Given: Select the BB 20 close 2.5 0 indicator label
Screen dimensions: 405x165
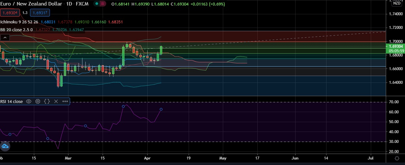Looking at the screenshot, I should 17,30.
